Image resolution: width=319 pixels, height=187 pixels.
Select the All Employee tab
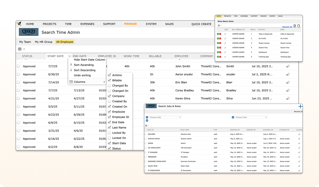coord(65,42)
